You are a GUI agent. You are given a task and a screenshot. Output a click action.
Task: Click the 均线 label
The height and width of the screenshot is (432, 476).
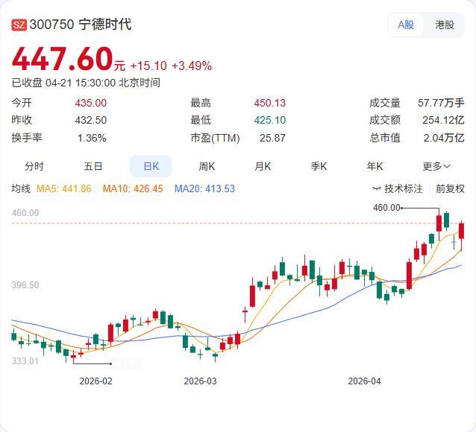[x=21, y=188]
